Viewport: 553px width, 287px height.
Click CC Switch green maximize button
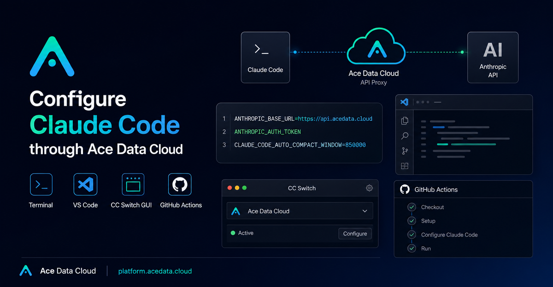click(x=245, y=188)
